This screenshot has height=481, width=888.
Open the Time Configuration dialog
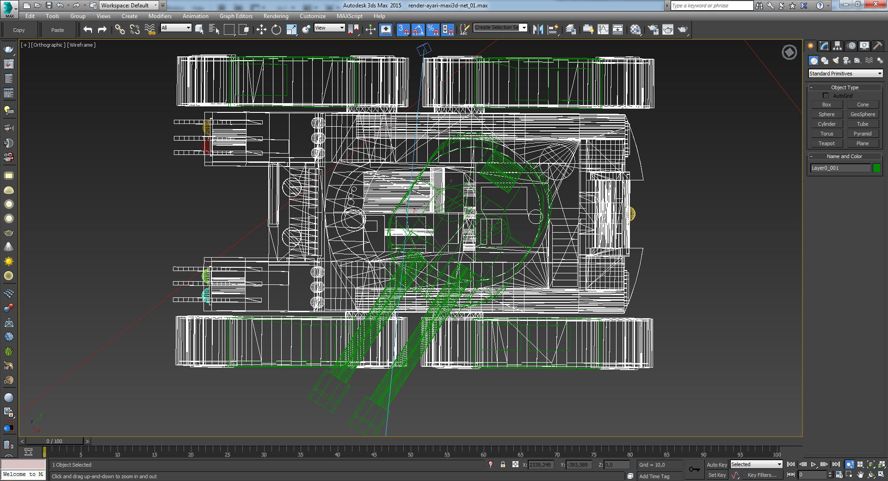tap(839, 475)
